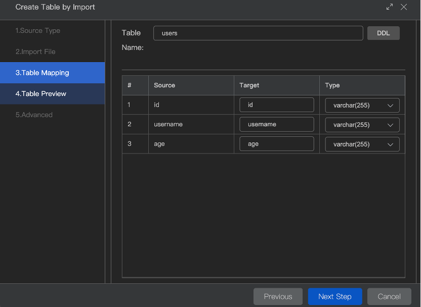Switch to the 5.Advanced step

[x=34, y=115]
